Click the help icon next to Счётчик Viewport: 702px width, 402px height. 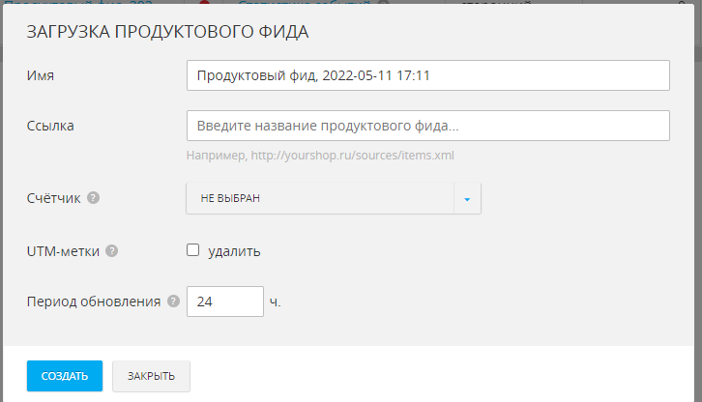pyautogui.click(x=93, y=198)
